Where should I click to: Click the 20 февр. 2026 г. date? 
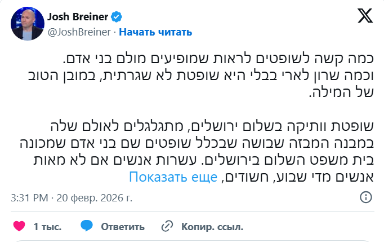click(93, 198)
